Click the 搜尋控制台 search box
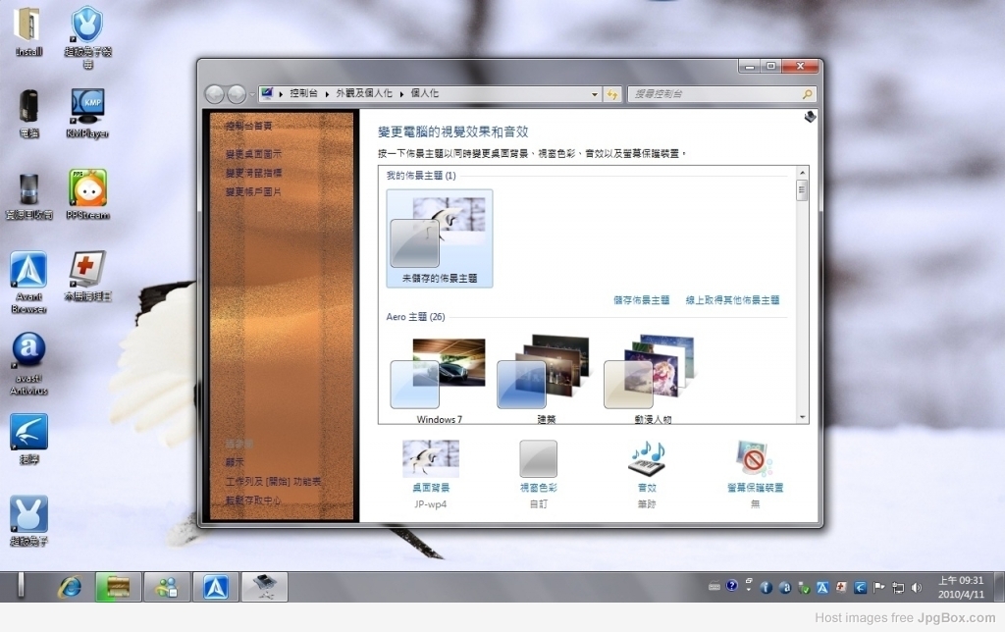 coord(714,94)
